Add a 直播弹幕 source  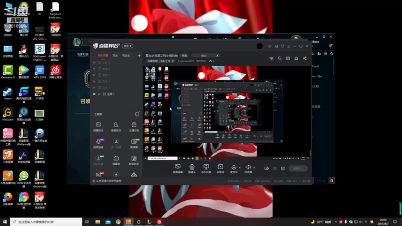[x=178, y=169]
